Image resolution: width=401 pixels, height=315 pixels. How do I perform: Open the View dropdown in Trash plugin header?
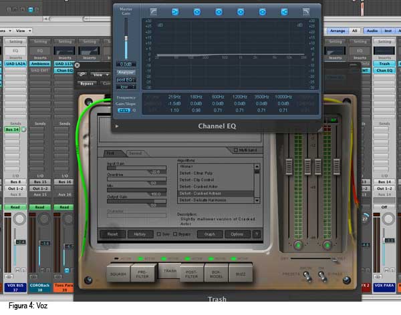coord(100,75)
